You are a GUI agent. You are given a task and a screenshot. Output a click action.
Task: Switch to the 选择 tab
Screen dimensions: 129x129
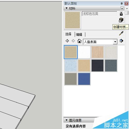pyautogui.click(x=68, y=34)
